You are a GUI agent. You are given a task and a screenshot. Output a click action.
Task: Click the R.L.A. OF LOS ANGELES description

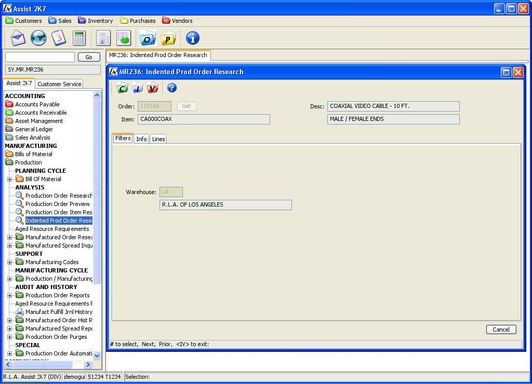(225, 204)
